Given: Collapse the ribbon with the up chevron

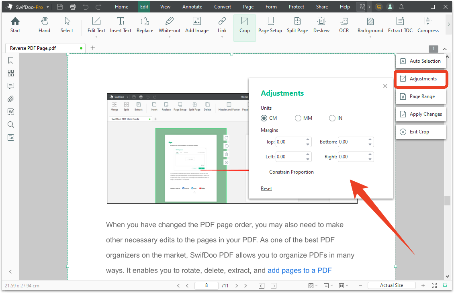Looking at the screenshot, I should 445,49.
